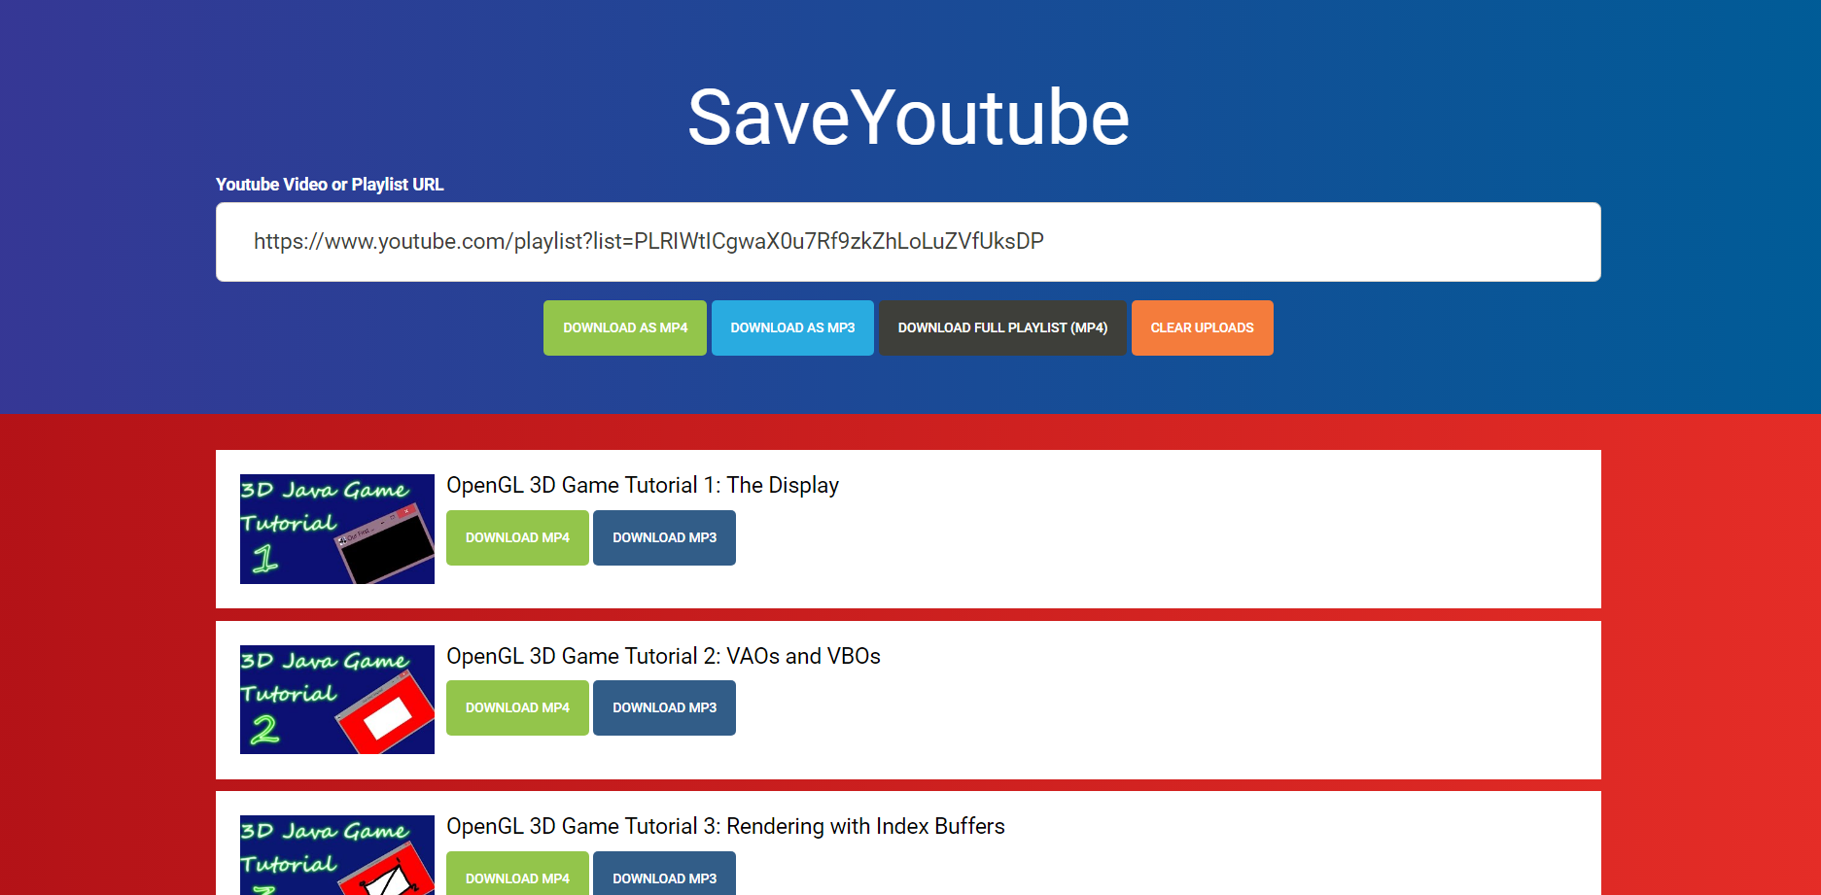Click the blue Download As MP3 button

pyautogui.click(x=792, y=327)
